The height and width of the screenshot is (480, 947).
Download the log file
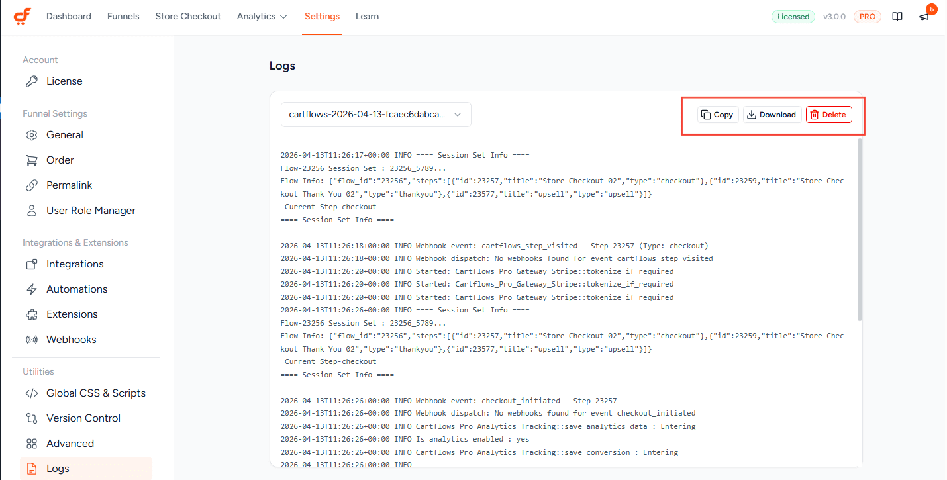pos(772,115)
